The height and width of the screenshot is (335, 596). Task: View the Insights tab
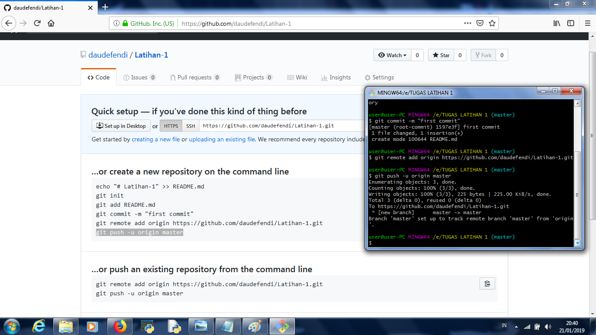(x=336, y=77)
